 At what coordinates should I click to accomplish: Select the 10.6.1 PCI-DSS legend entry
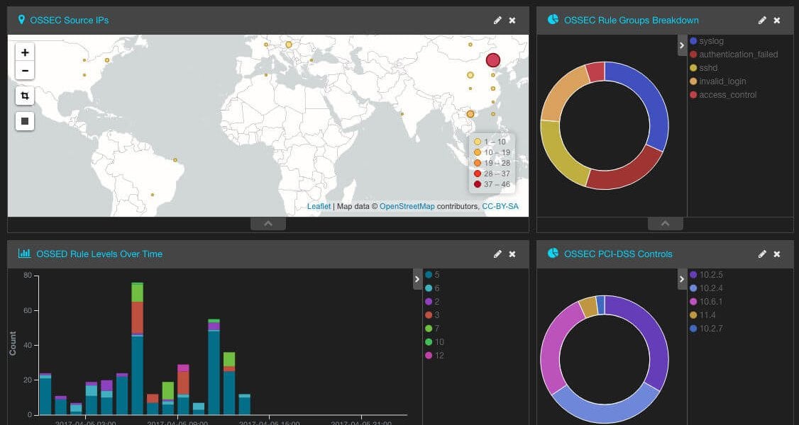pos(706,302)
